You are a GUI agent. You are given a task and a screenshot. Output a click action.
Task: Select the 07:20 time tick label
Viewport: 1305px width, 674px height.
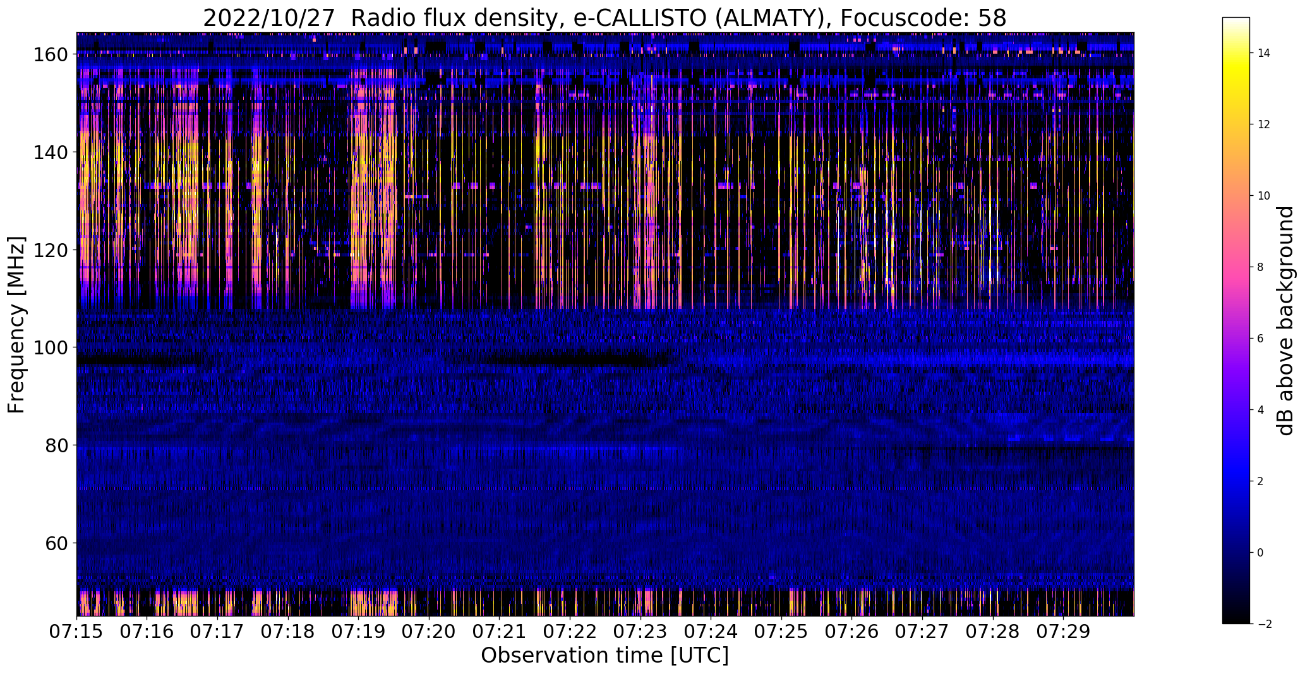[429, 632]
